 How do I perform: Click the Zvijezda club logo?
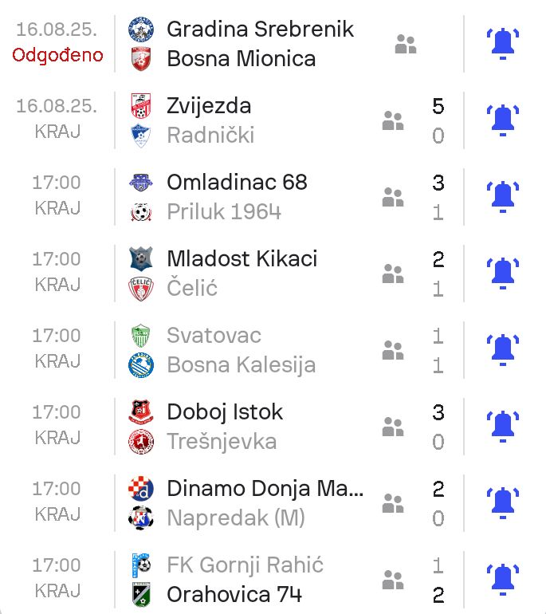141,106
